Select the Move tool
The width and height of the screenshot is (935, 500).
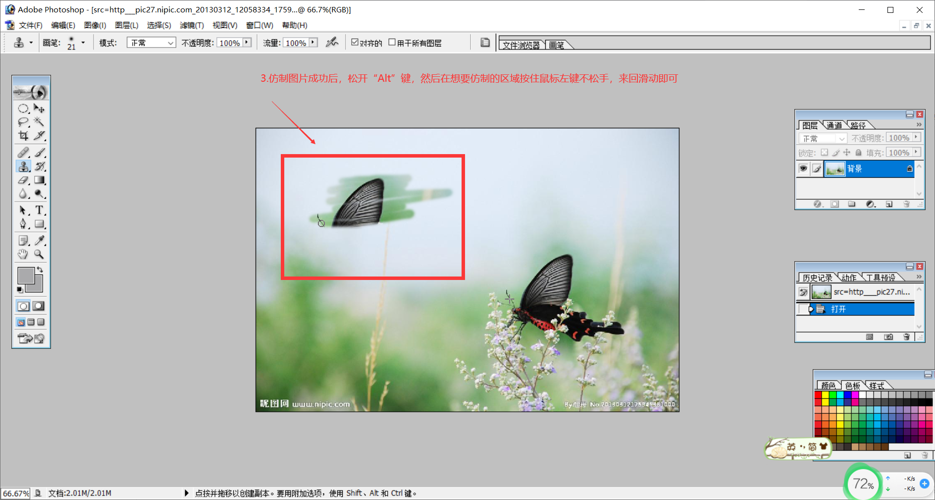(39, 108)
